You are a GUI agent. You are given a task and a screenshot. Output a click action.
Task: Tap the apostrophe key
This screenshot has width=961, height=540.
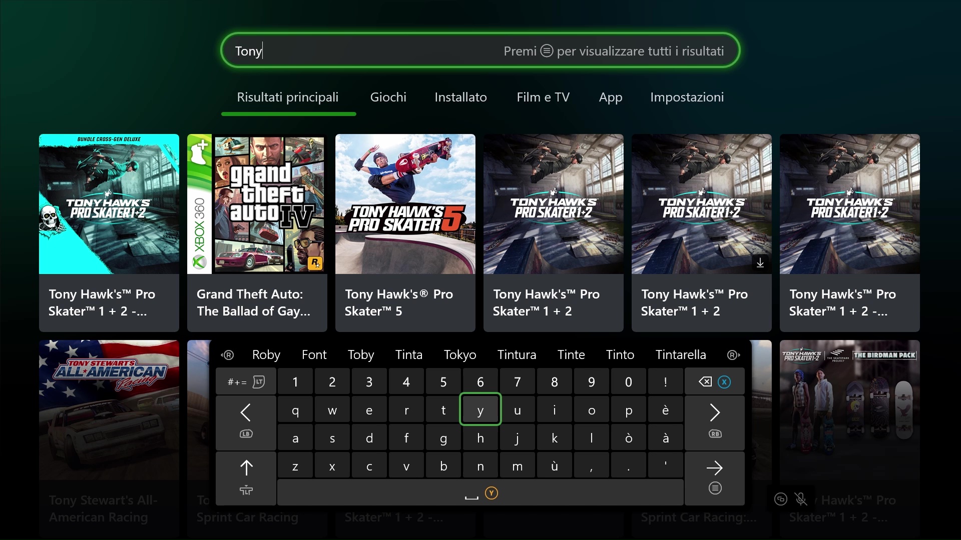click(666, 466)
